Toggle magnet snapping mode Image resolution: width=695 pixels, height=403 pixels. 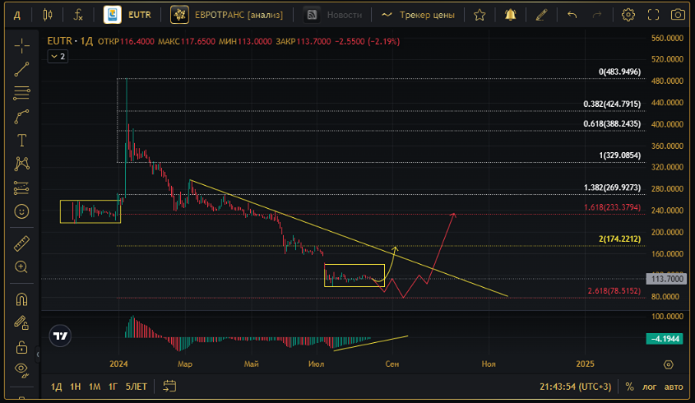click(21, 299)
